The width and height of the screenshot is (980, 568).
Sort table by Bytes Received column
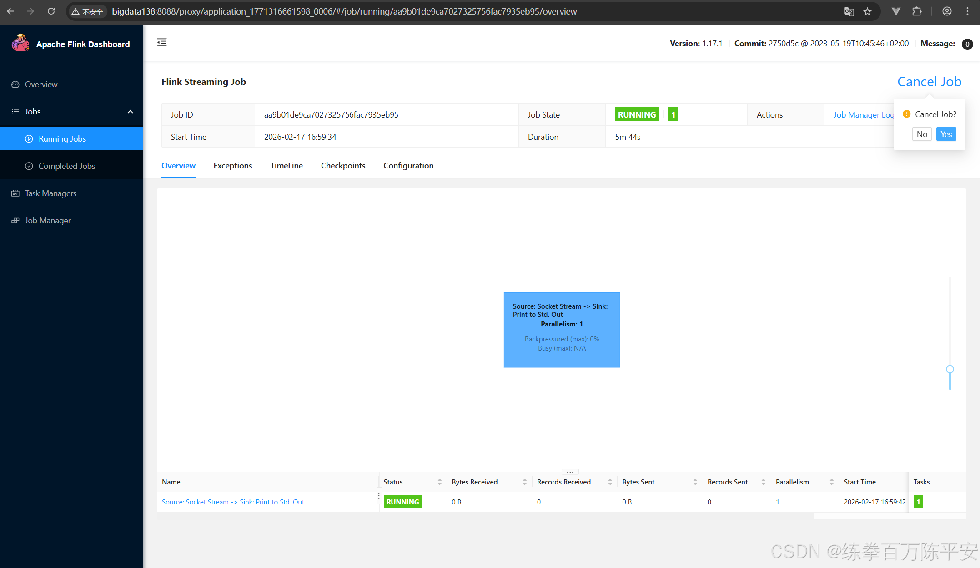[x=525, y=482]
